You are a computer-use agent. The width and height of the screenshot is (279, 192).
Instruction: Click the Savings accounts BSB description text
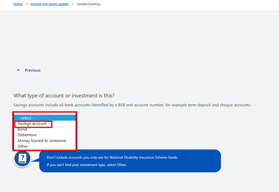click(132, 105)
